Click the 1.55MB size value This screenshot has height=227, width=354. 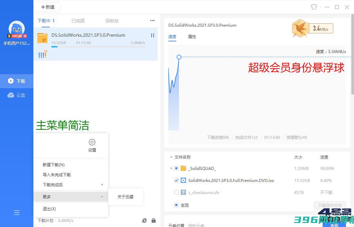point(301,168)
